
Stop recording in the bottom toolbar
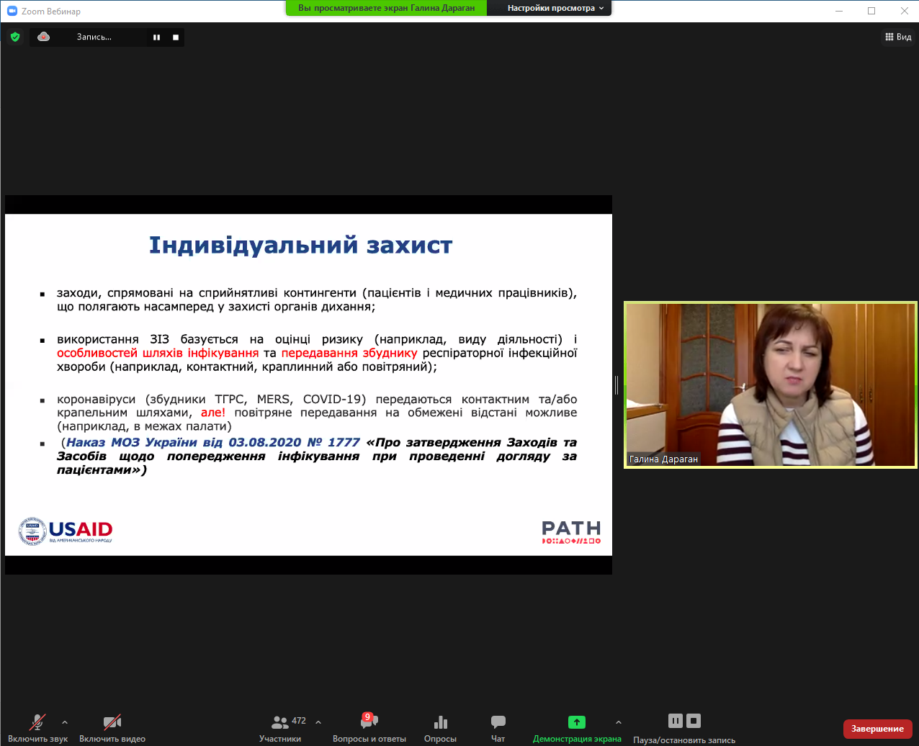693,721
